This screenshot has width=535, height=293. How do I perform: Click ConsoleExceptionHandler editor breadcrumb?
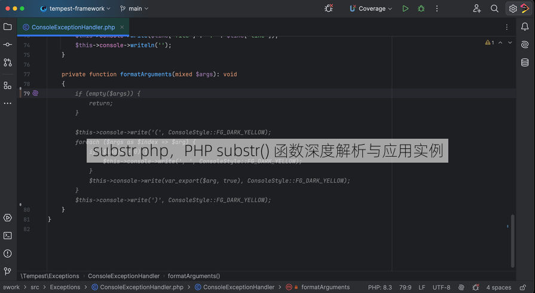[124, 276]
